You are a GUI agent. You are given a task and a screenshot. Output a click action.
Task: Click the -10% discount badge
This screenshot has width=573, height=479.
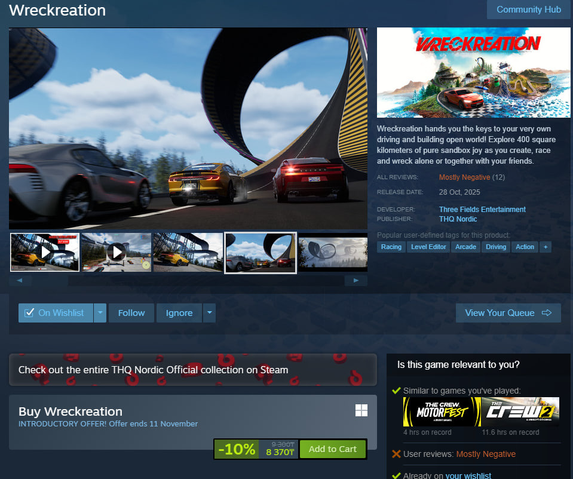[237, 449]
